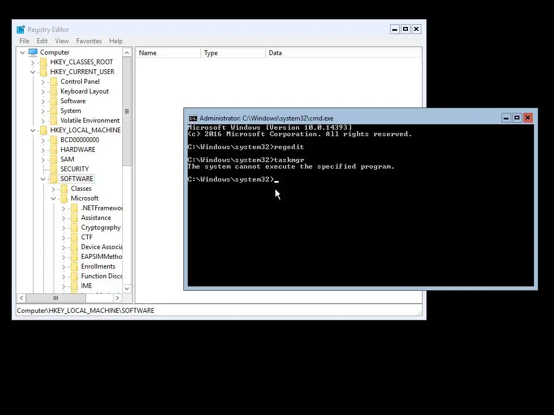Click the CTF folder icon
Viewport: 554px width, 415px height.
pyautogui.click(x=74, y=237)
